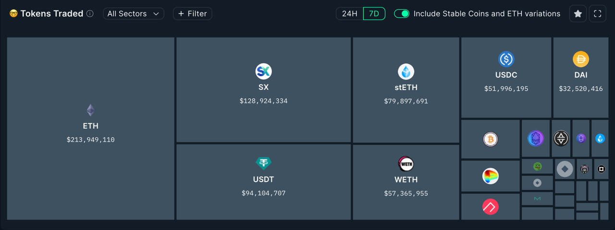Select the green Pepe frog icon

(x=537, y=166)
